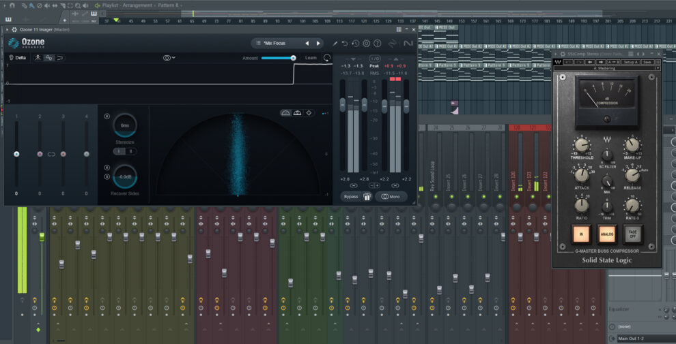Click Learn button in Ozone Imager
Viewport: 676px width, 344px height.
311,58
